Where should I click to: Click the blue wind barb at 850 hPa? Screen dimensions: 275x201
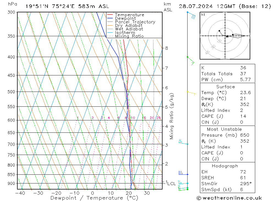click(183, 173)
